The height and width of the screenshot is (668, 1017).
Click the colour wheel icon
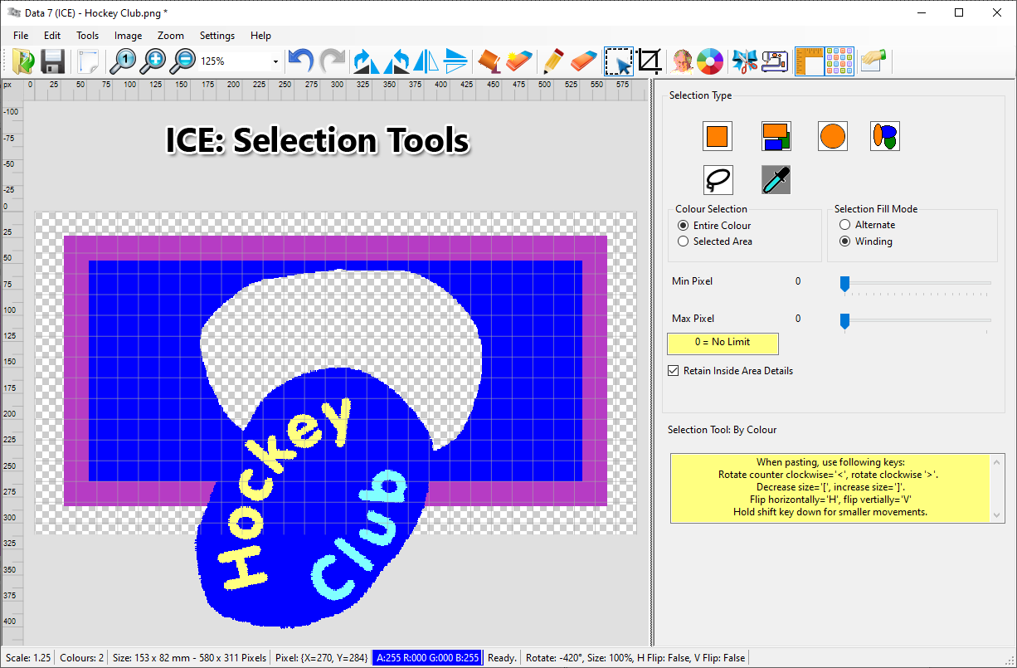coord(709,61)
